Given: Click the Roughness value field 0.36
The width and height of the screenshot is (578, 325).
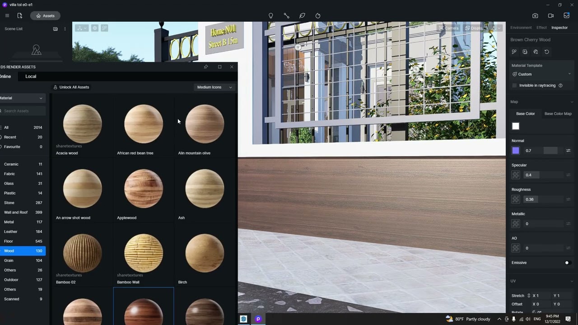Looking at the screenshot, I should (543, 200).
